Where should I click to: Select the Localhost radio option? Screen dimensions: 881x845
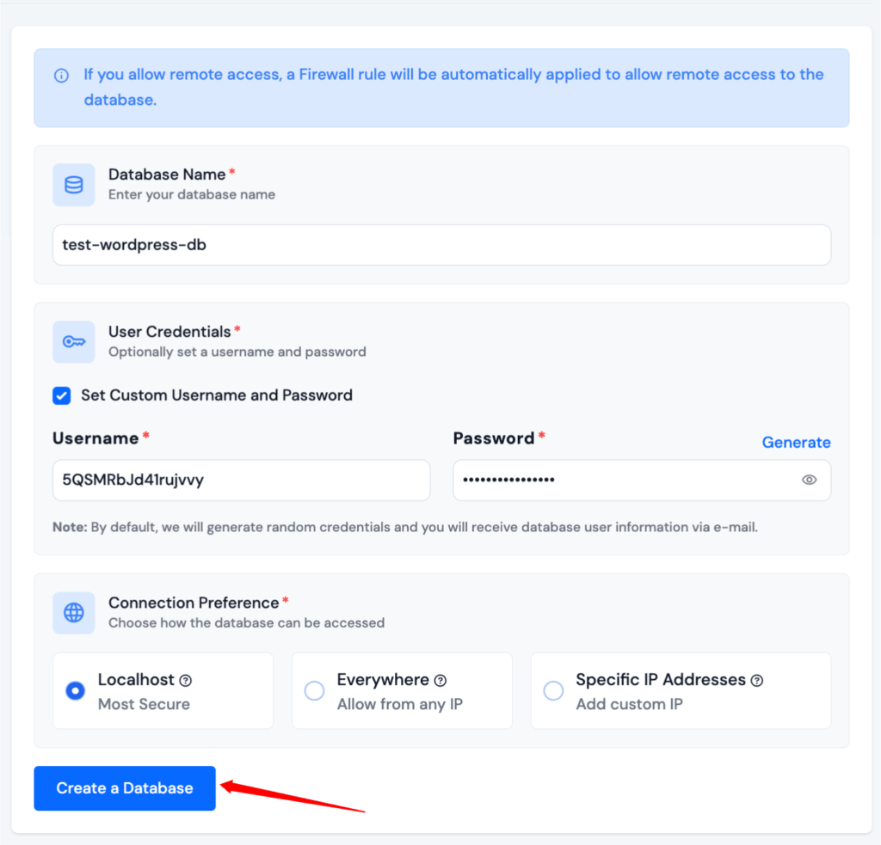point(76,690)
